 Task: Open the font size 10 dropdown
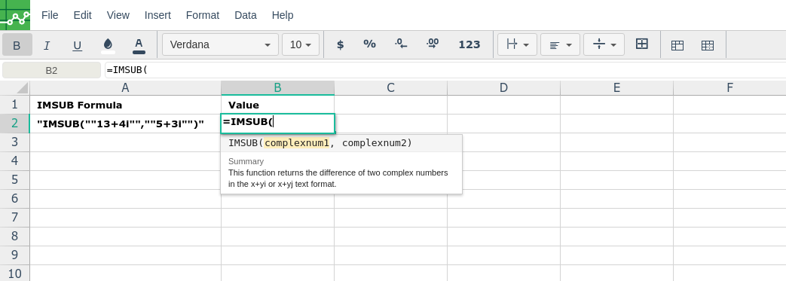click(x=301, y=44)
